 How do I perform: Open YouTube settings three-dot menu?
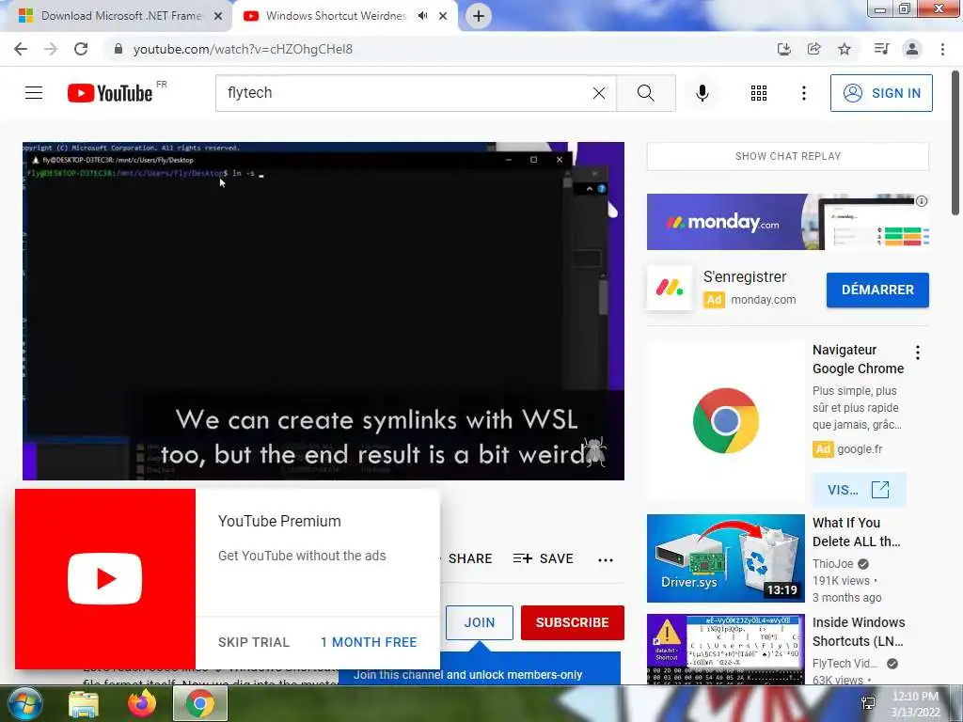(804, 93)
